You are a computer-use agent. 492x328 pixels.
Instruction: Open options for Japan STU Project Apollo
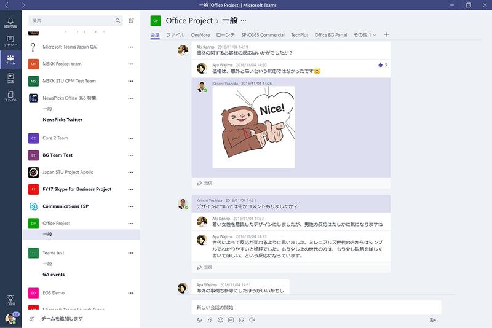(x=131, y=173)
